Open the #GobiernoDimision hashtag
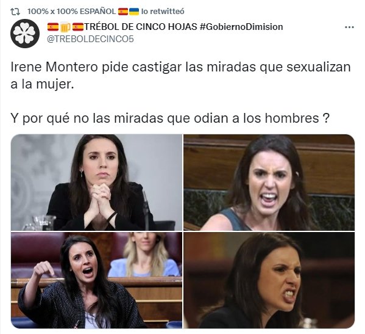Image resolution: width=365 pixels, height=334 pixels. click(241, 27)
